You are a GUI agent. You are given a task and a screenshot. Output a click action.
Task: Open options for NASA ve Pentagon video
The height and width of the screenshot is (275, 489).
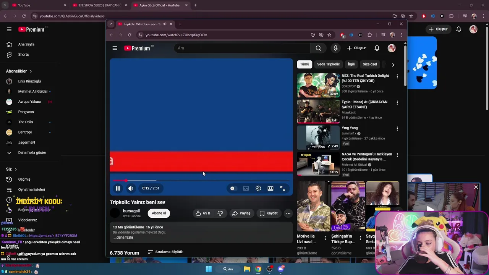point(397,155)
